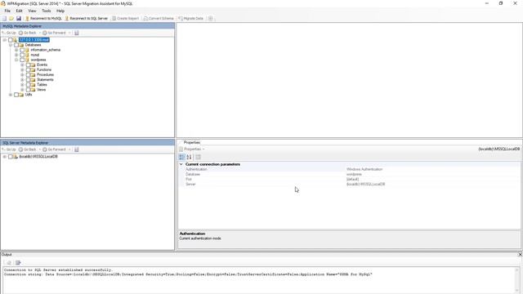Image resolution: width=523 pixels, height=294 pixels.
Task: Check the Functions folder checkbox
Action: pos(28,70)
